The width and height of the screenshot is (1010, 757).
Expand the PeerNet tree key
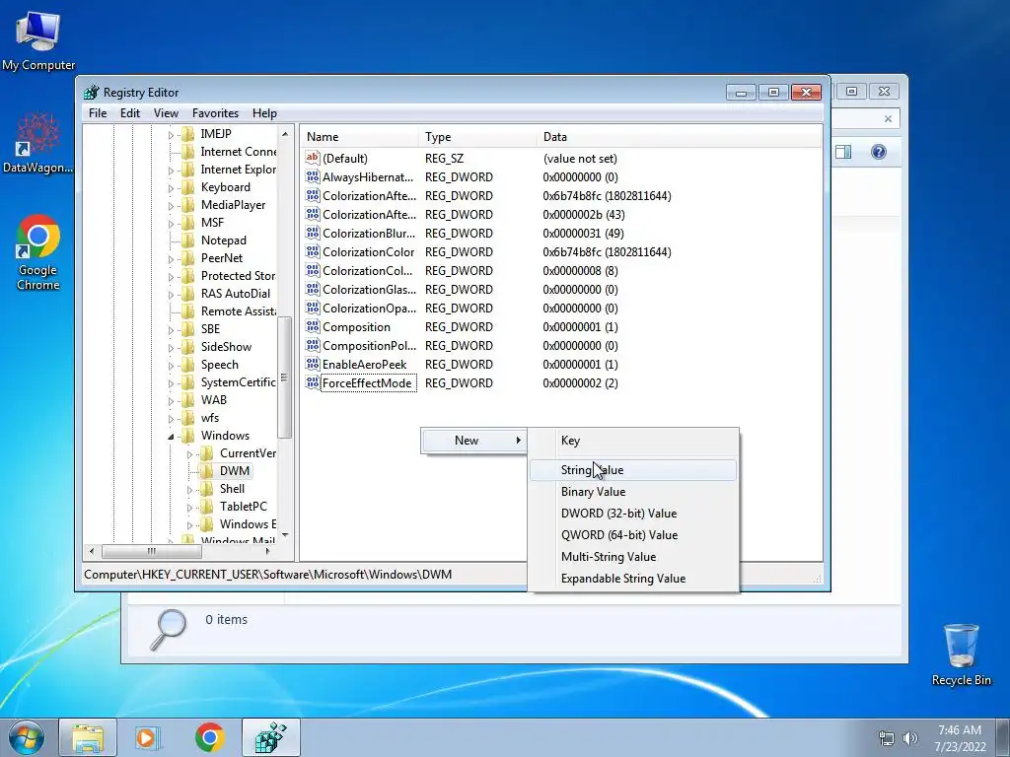pyautogui.click(x=171, y=259)
